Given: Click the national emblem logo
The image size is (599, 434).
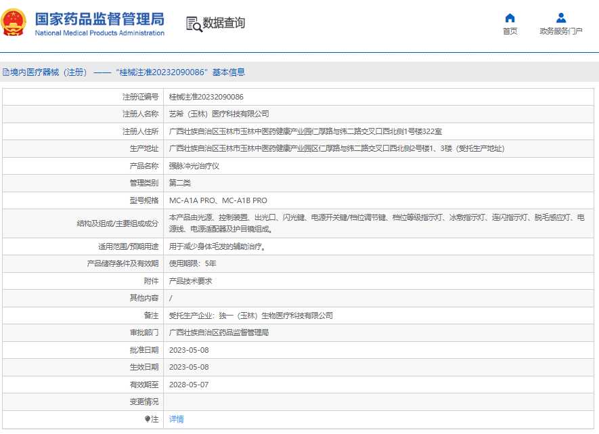Looking at the screenshot, I should 15,23.
